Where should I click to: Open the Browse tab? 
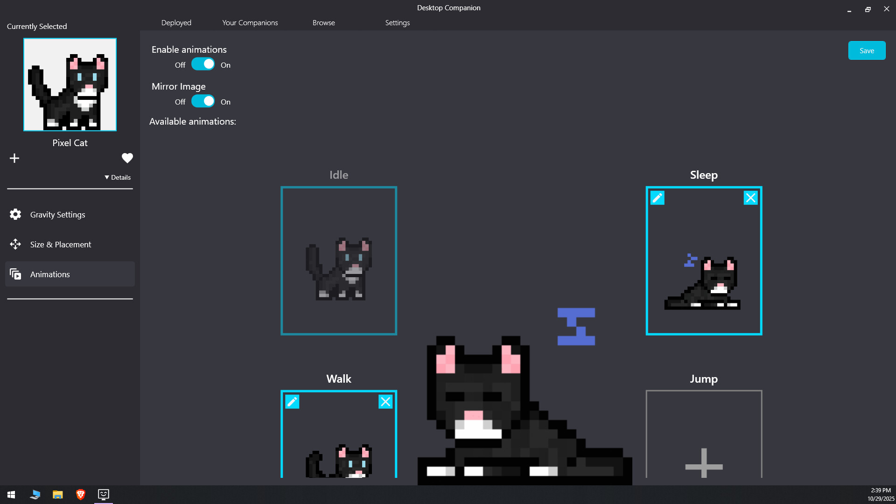[323, 22]
